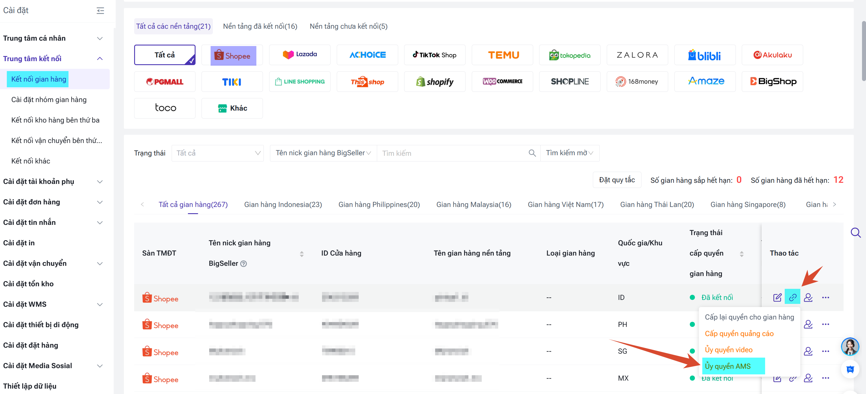
Task: Select the ACHOICE platform filter
Action: pyautogui.click(x=367, y=55)
